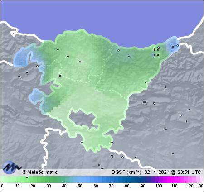This screenshot has width=204, height=192.
Task: Pick the northwesternmost marker inside the green region
Action: (x=58, y=49)
